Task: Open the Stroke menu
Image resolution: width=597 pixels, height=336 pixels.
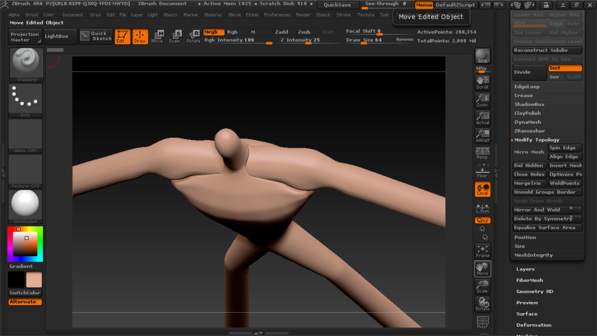Action: coord(343,15)
